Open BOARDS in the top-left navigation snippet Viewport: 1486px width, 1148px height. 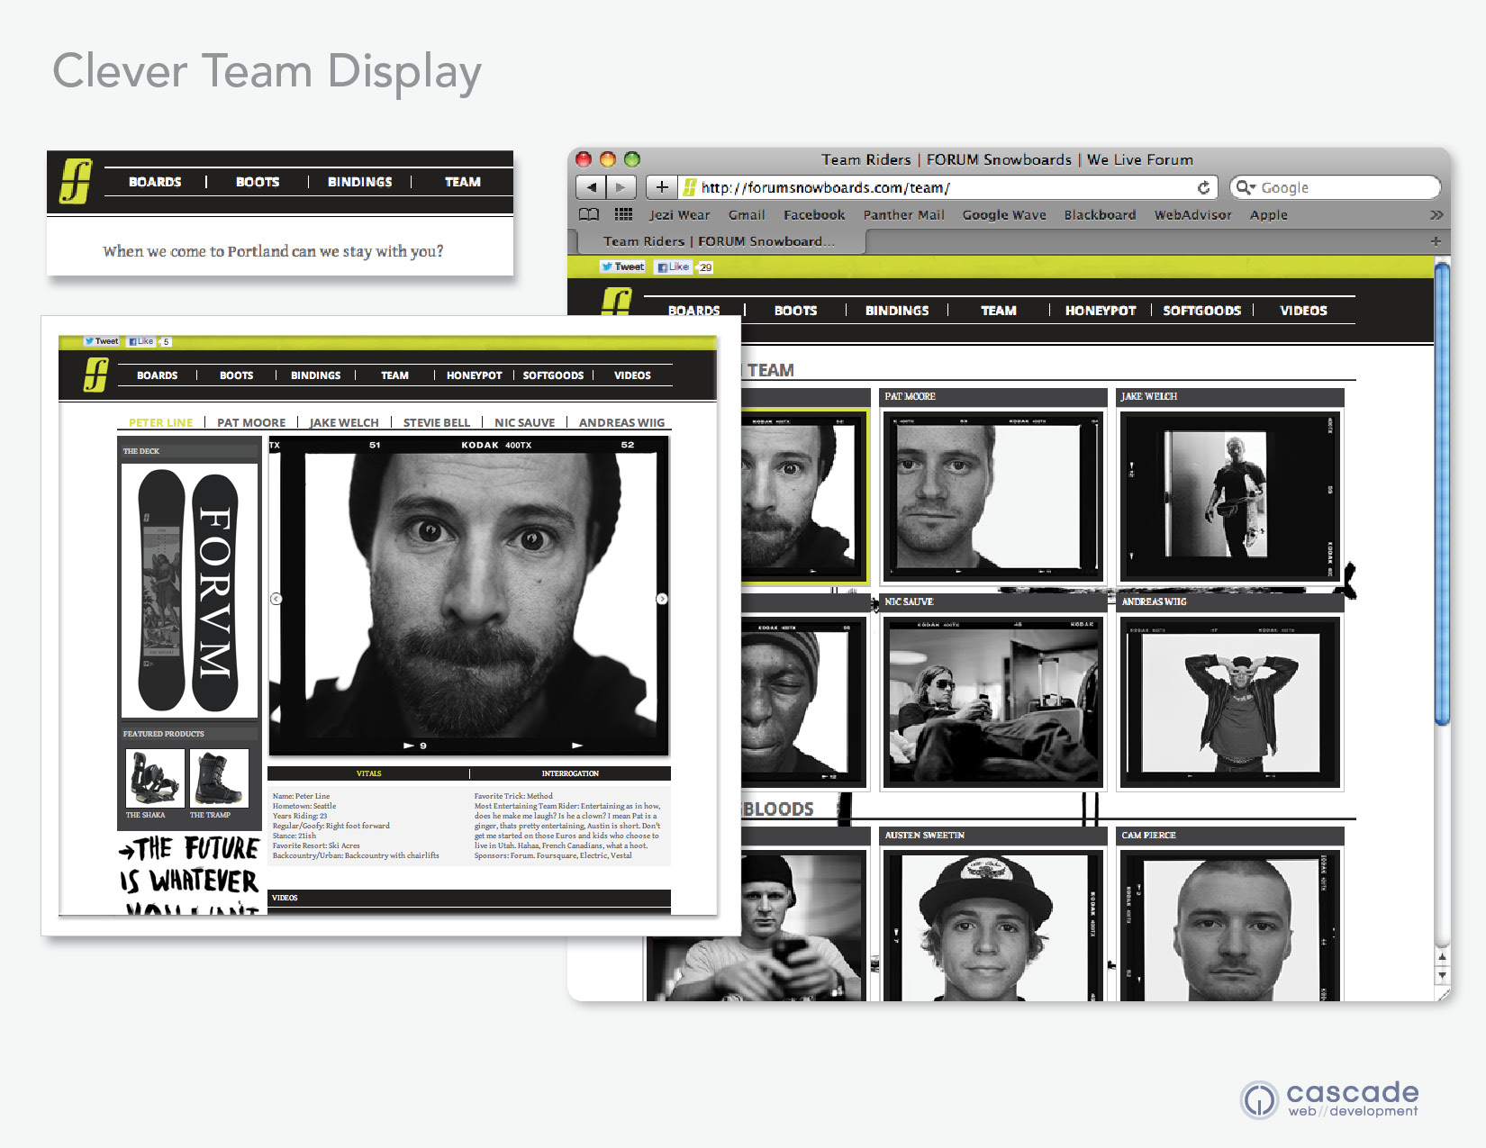[x=155, y=182]
